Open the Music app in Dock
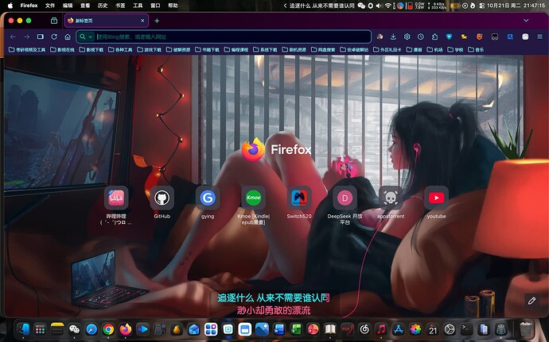This screenshot has width=549, height=342. click(x=381, y=329)
